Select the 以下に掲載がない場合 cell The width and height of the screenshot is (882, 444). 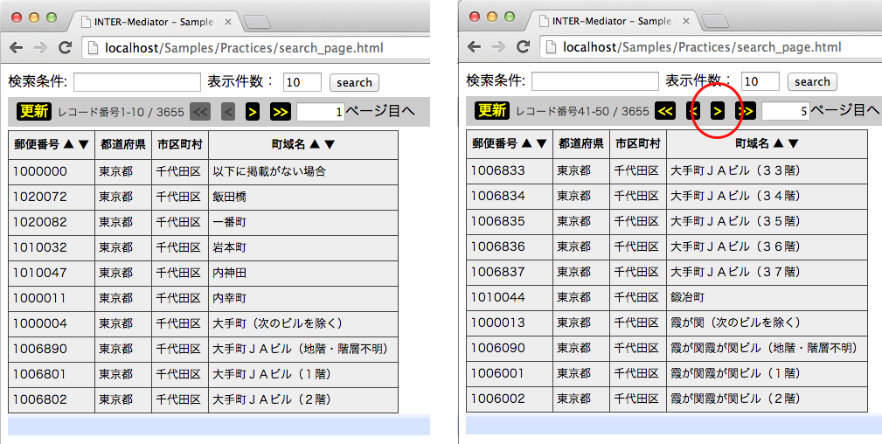[303, 171]
